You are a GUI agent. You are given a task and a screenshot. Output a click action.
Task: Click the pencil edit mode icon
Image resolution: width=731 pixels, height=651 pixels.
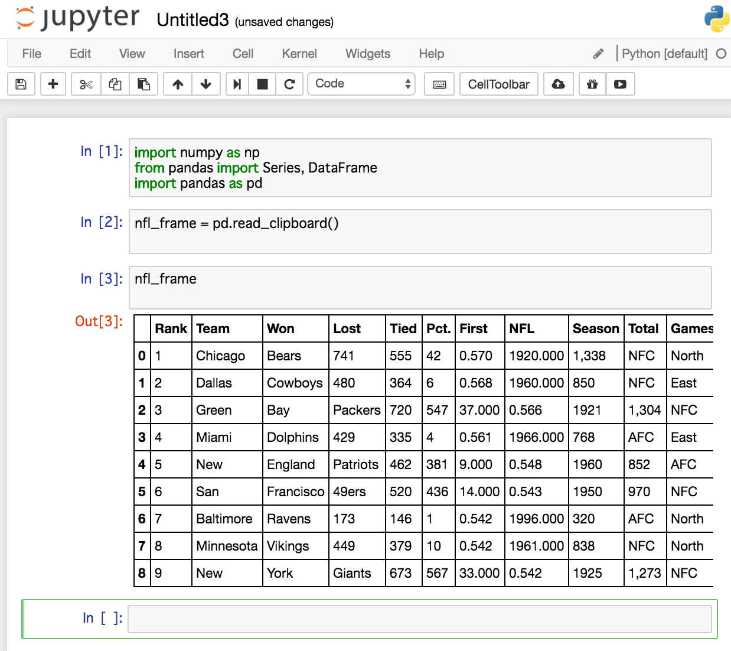coord(598,54)
